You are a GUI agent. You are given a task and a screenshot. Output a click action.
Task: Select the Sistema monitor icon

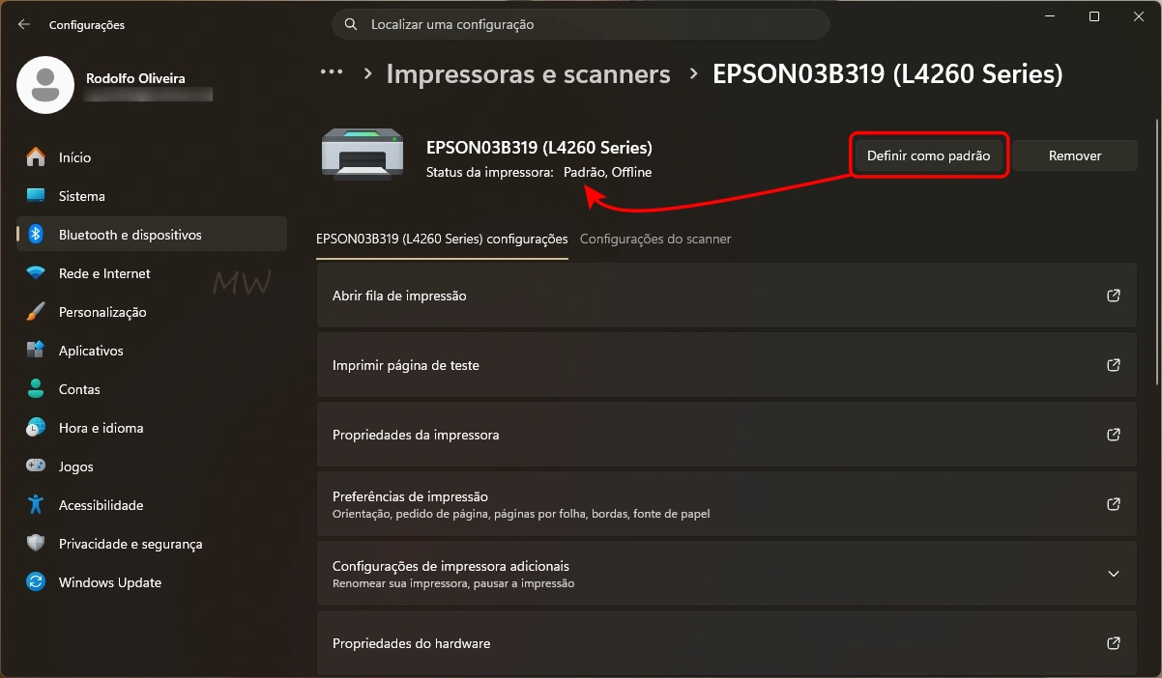point(36,196)
